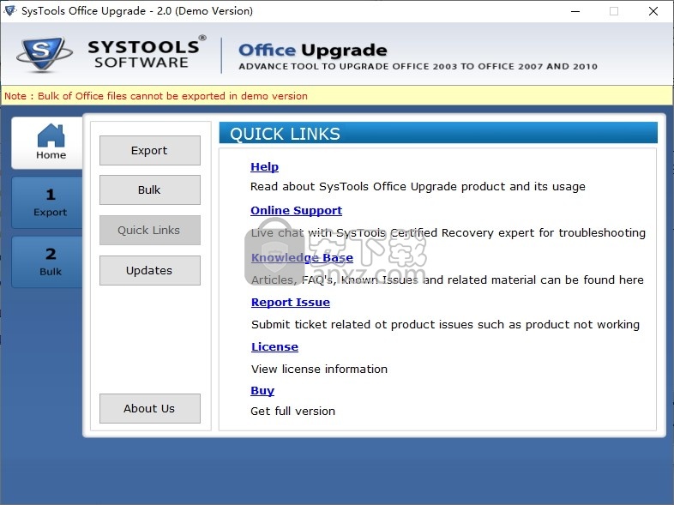Click the 'Get full version' text
The height and width of the screenshot is (505, 674).
tap(292, 412)
